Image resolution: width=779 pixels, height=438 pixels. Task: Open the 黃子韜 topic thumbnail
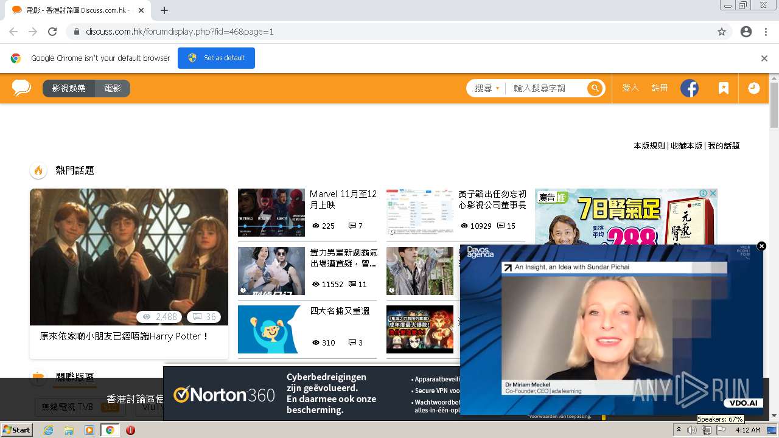(x=420, y=212)
